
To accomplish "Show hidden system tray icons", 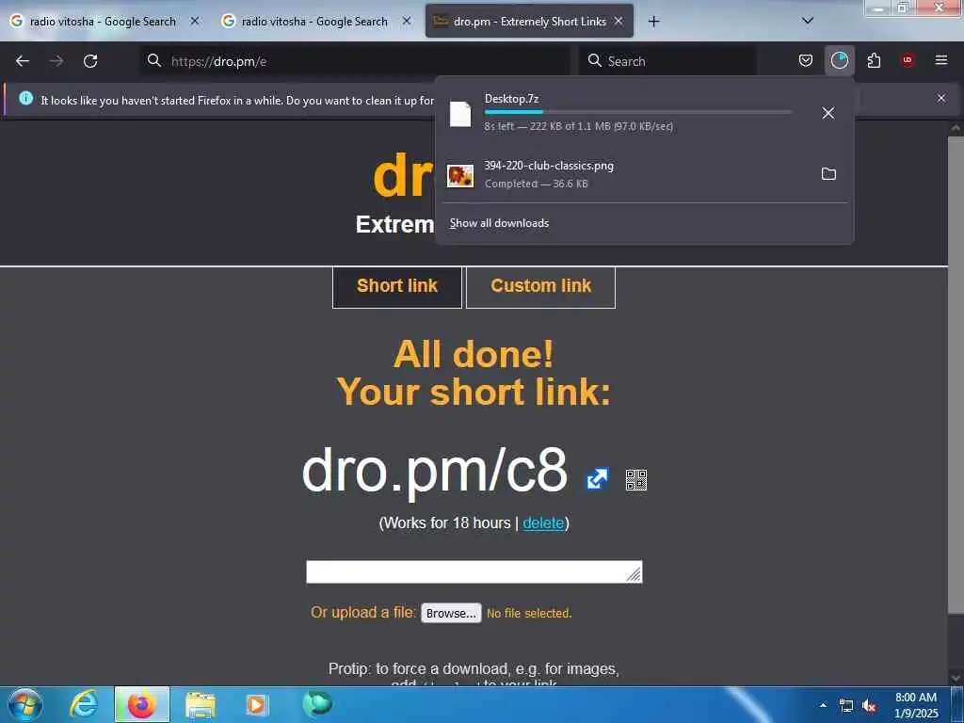I will click(x=823, y=705).
